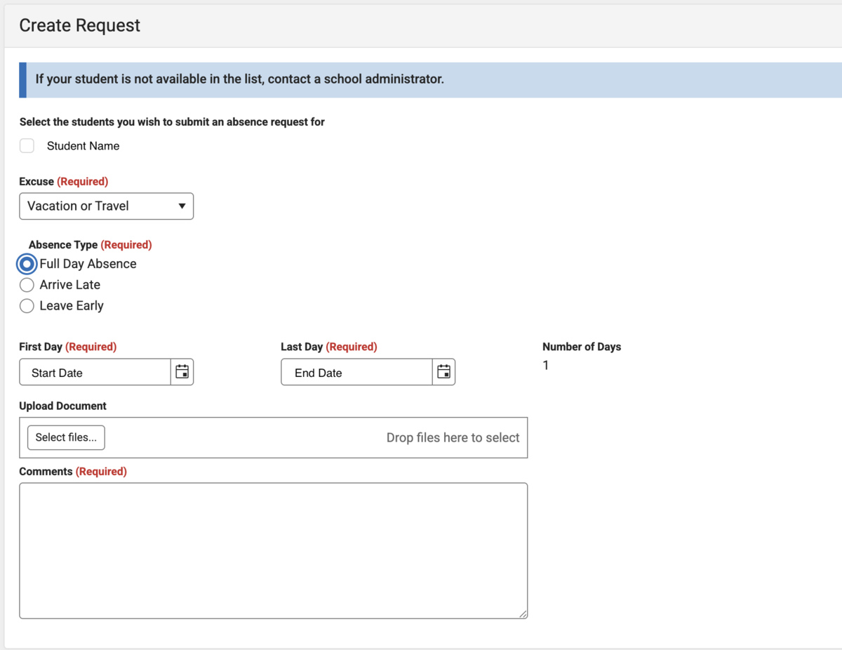Screen dimensions: 842x650
Task: Tick the Student Name checkbox
Action: 27,146
